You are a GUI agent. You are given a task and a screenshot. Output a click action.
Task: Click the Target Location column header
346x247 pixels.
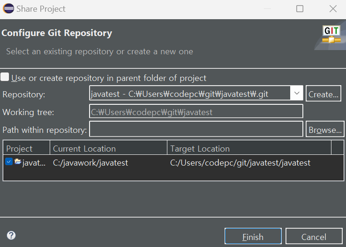click(249, 148)
